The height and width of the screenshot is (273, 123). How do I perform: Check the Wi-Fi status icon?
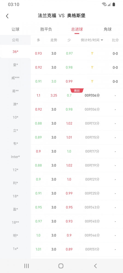pos(104,4)
